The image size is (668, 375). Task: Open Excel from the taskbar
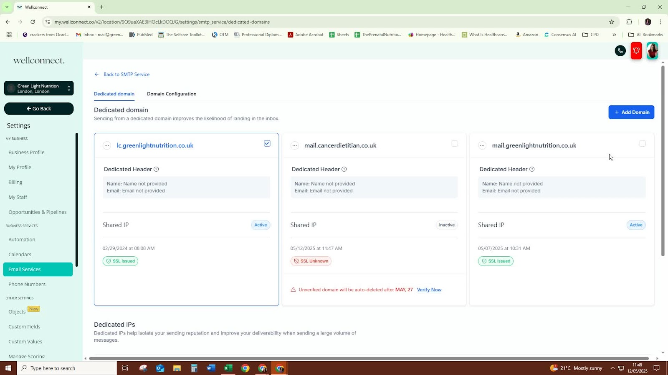point(228,368)
